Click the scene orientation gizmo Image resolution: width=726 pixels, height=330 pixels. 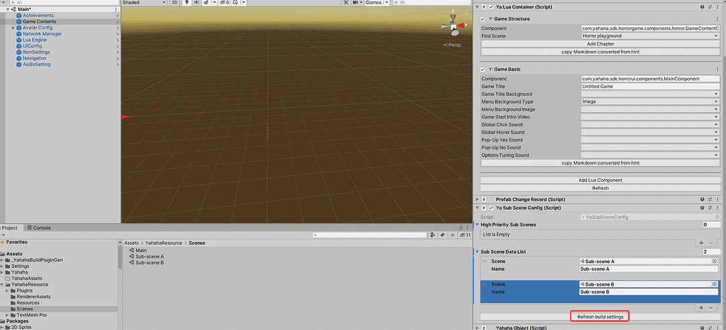point(454,27)
